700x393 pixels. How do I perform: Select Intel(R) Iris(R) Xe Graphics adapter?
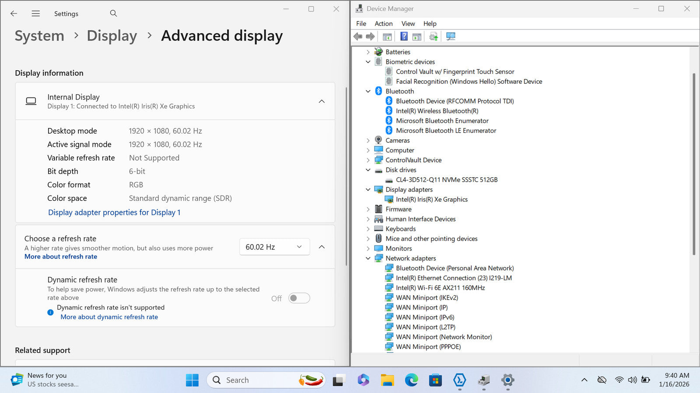coord(431,200)
